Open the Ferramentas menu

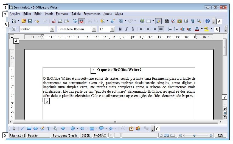(x=92, y=14)
